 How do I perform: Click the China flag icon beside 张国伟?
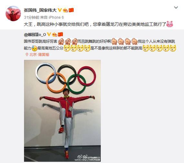(x=71, y=10)
